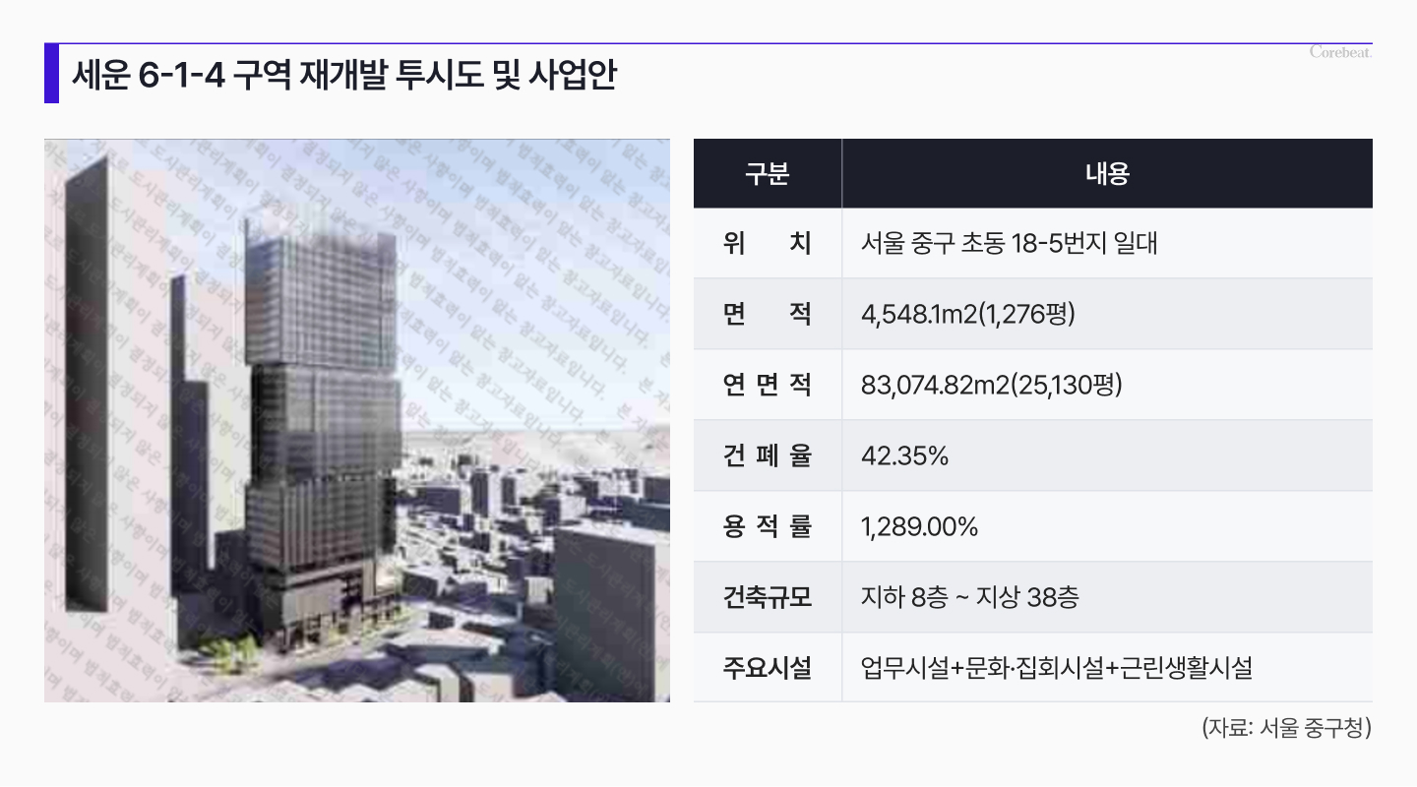Select the '위 치' row label

[x=767, y=243]
